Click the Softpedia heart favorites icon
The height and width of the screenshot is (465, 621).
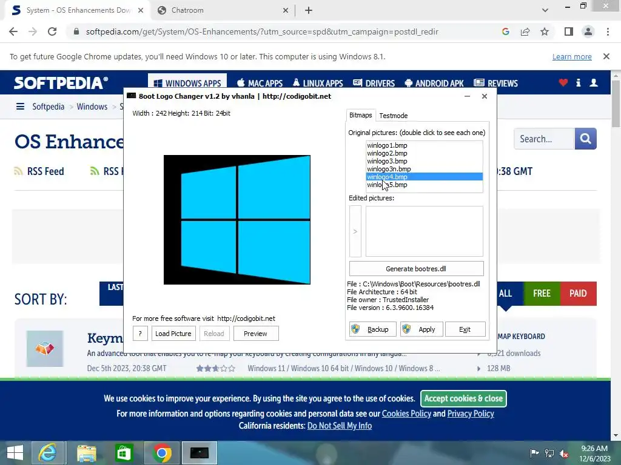click(563, 82)
